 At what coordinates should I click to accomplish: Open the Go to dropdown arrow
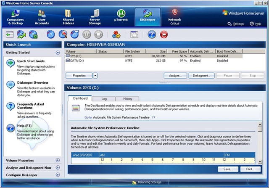pyautogui.click(x=154, y=117)
